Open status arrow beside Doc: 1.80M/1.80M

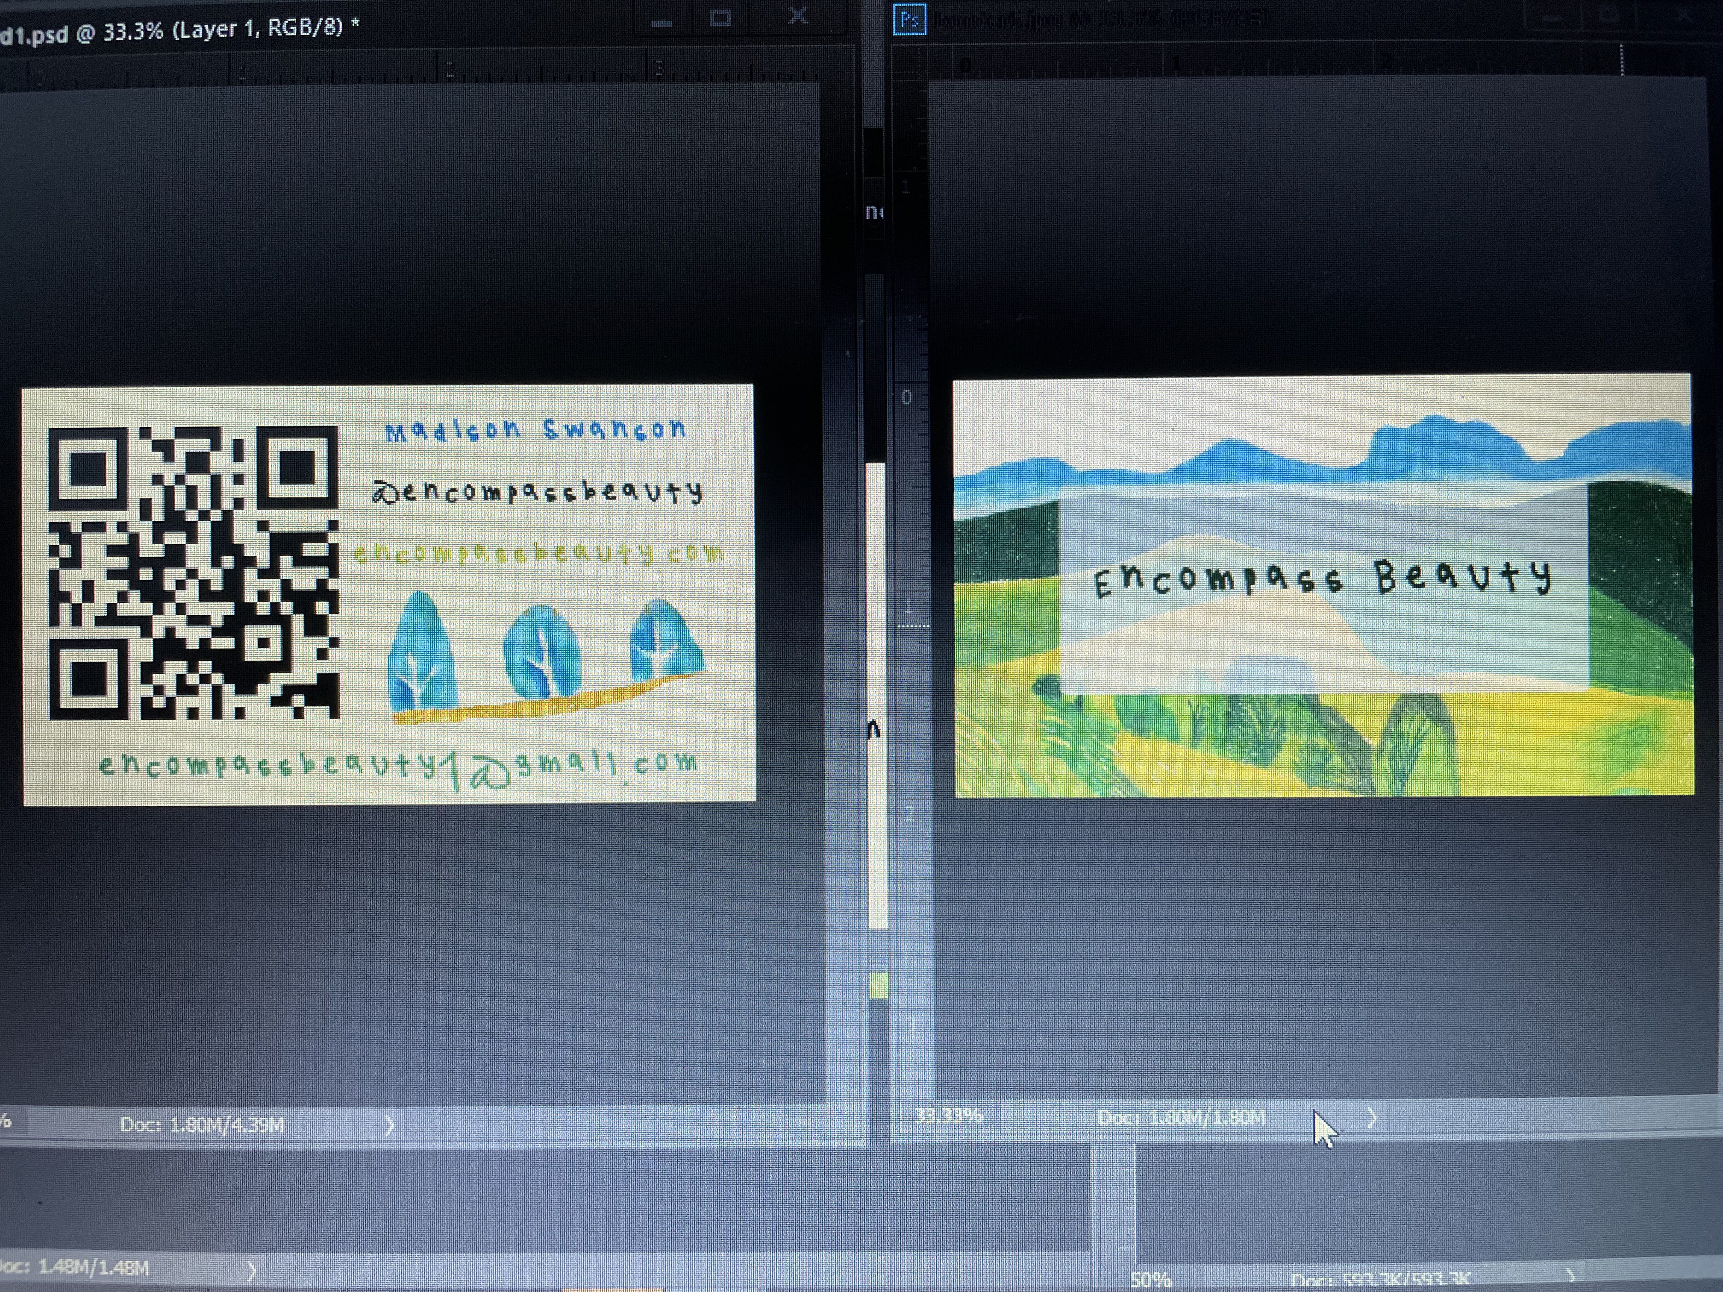point(1373,1119)
